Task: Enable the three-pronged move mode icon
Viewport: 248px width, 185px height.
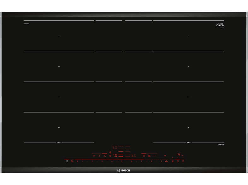Action: (104, 156)
